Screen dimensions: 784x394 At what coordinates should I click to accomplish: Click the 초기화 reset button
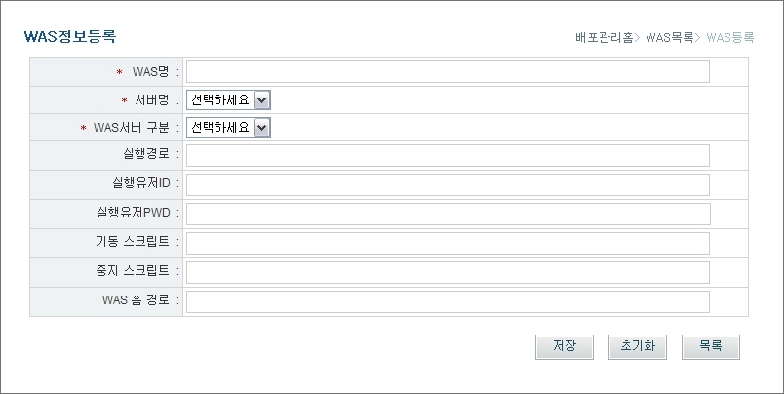pos(638,346)
